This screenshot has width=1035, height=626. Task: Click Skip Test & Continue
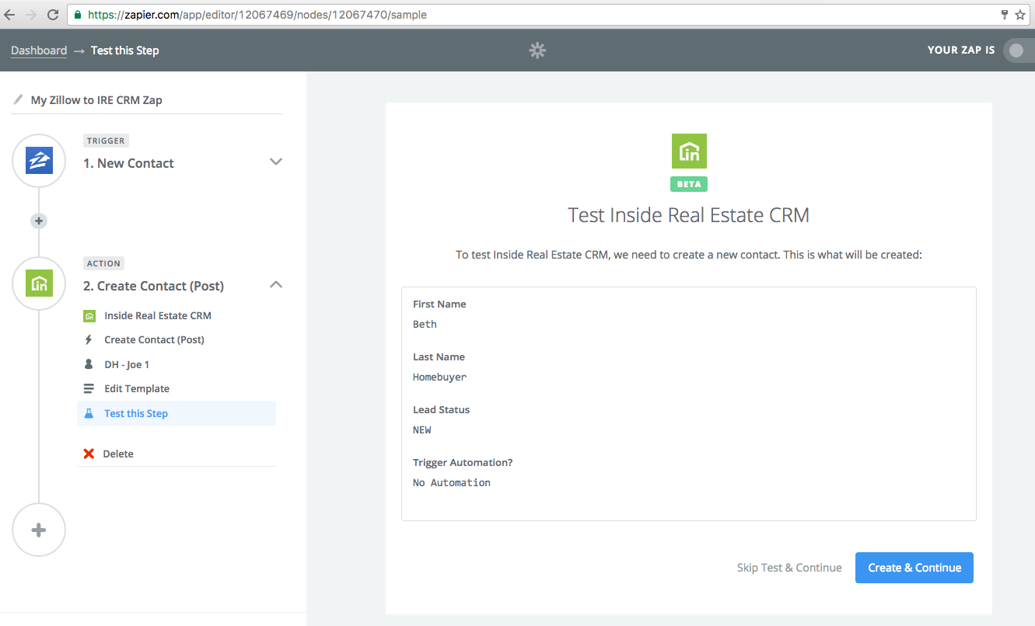[x=789, y=568]
